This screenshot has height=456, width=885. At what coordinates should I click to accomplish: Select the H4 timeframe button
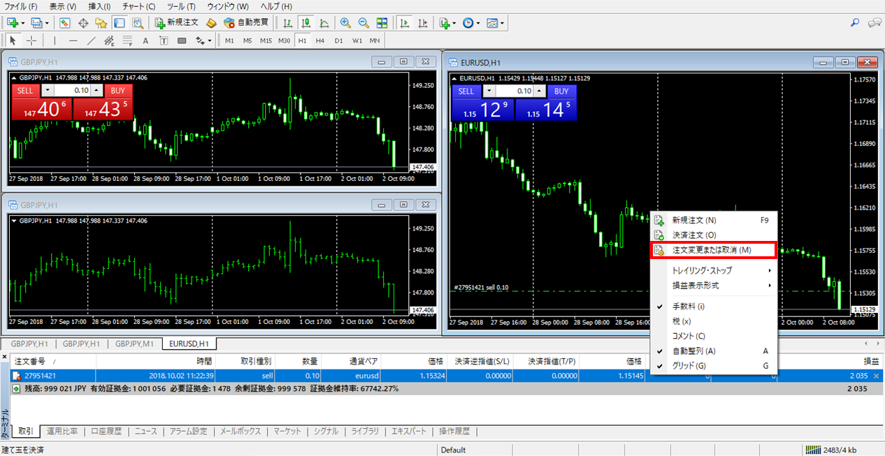(x=320, y=41)
